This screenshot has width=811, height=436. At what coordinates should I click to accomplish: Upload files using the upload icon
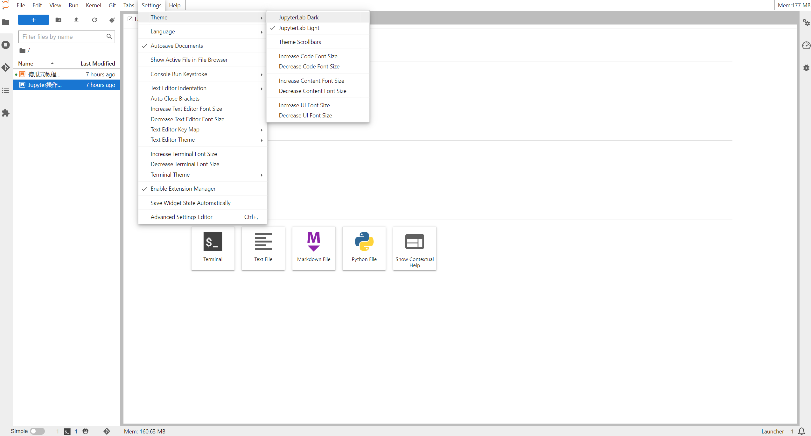tap(76, 20)
